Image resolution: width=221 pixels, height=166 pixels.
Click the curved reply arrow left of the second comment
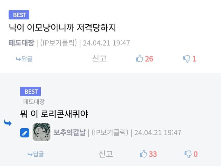point(7,123)
